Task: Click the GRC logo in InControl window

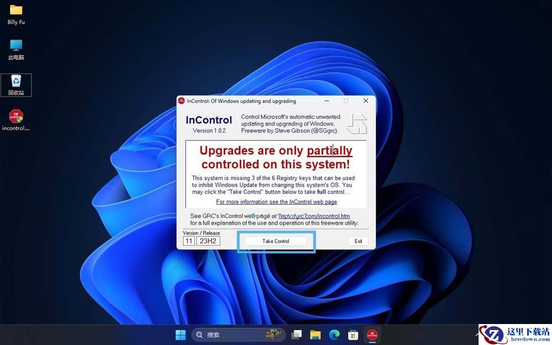Action: pos(357,124)
